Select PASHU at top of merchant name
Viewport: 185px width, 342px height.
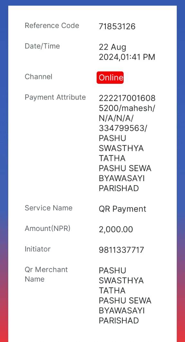click(x=112, y=270)
